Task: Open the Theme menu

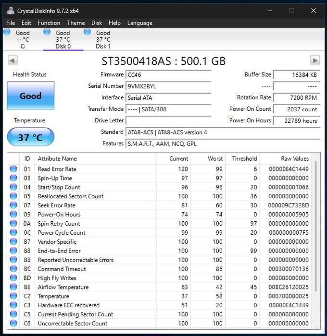Action: [x=76, y=23]
